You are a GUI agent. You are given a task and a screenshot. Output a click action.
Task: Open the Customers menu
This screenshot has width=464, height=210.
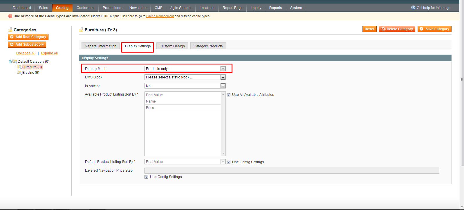click(x=86, y=8)
